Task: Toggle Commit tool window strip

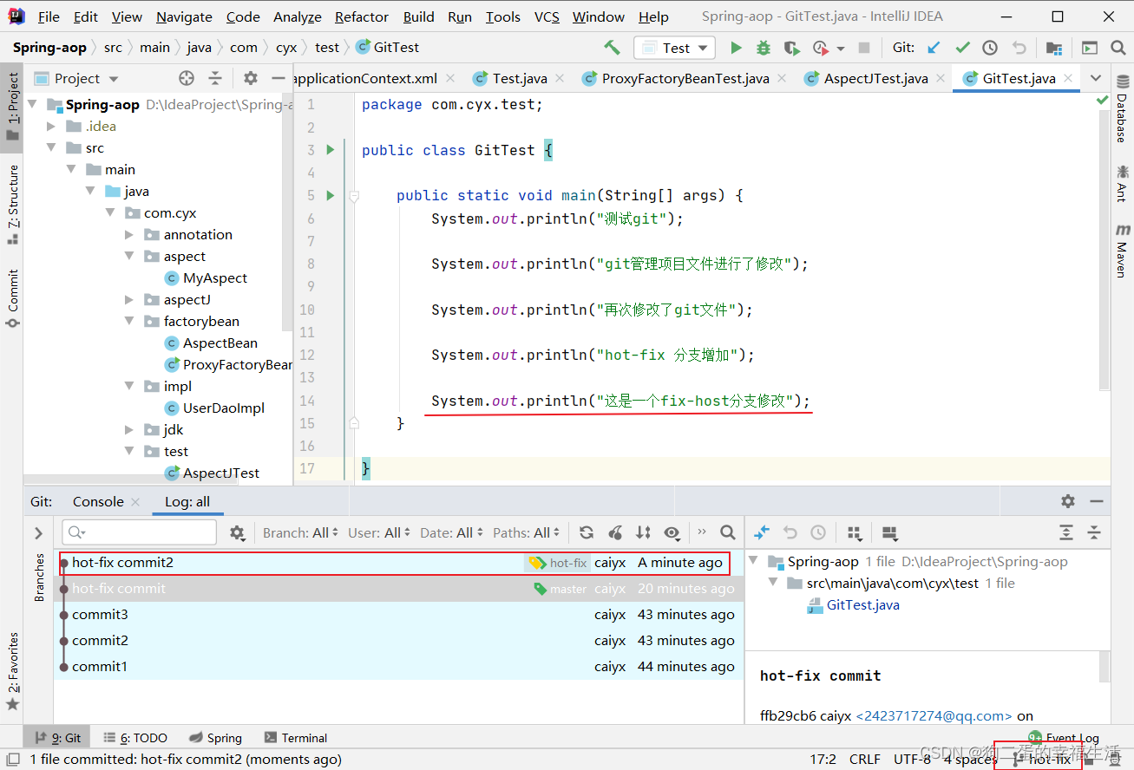Action: (12, 298)
